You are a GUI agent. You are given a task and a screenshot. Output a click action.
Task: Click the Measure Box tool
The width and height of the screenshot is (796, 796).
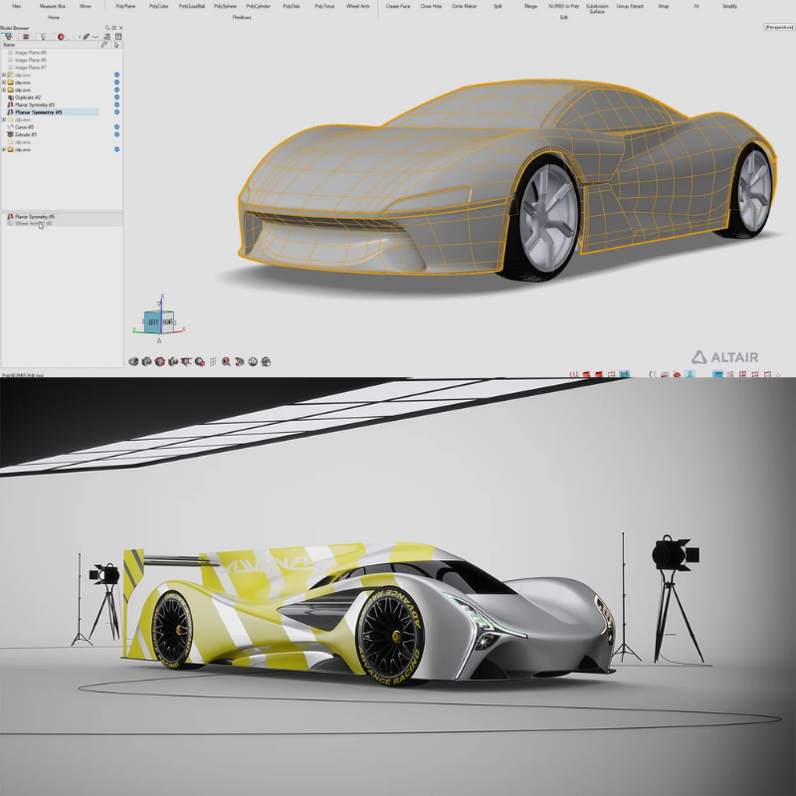[53, 6]
